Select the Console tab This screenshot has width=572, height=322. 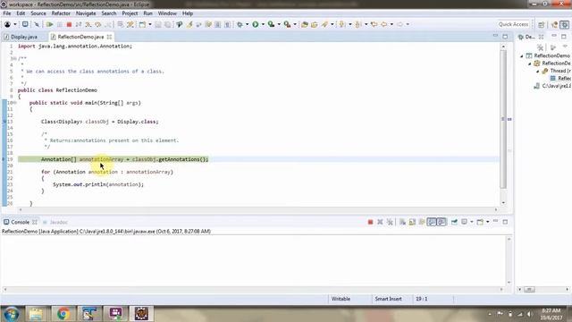pyautogui.click(x=20, y=222)
